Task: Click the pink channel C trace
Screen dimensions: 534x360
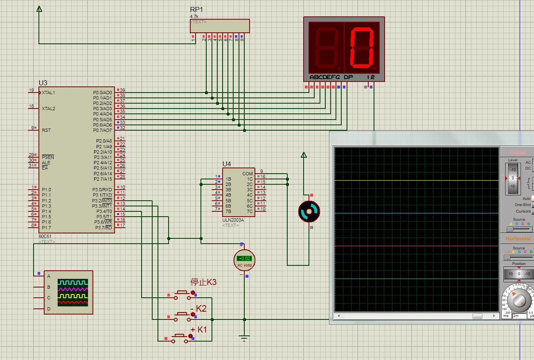Action: click(x=417, y=246)
